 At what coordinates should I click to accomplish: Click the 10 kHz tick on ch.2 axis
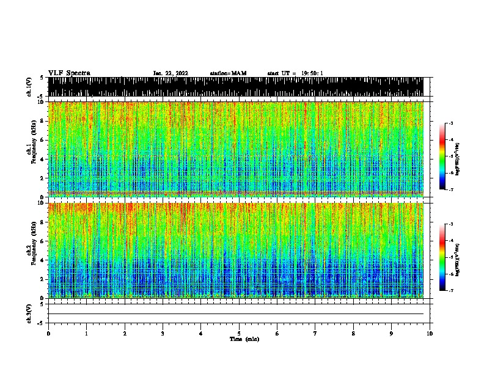[41, 203]
